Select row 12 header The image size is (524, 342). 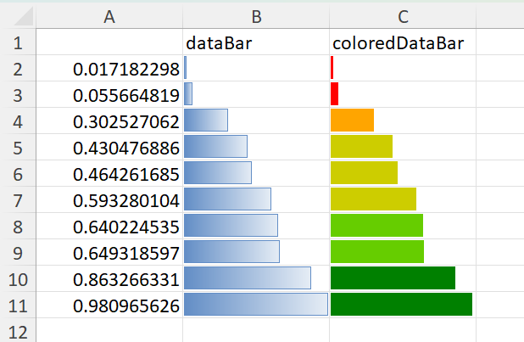pos(18,330)
